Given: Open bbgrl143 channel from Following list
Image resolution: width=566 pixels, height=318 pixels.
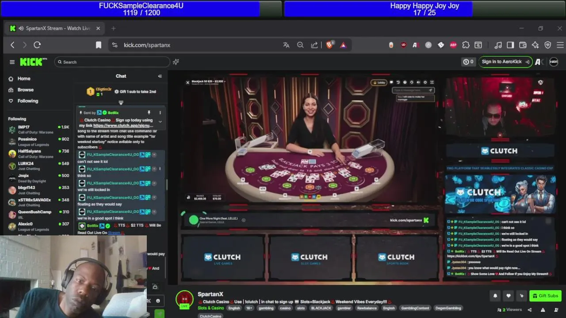Looking at the screenshot, I should click(x=39, y=190).
